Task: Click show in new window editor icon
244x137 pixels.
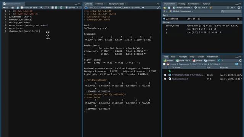Action: [x=13, y=8]
